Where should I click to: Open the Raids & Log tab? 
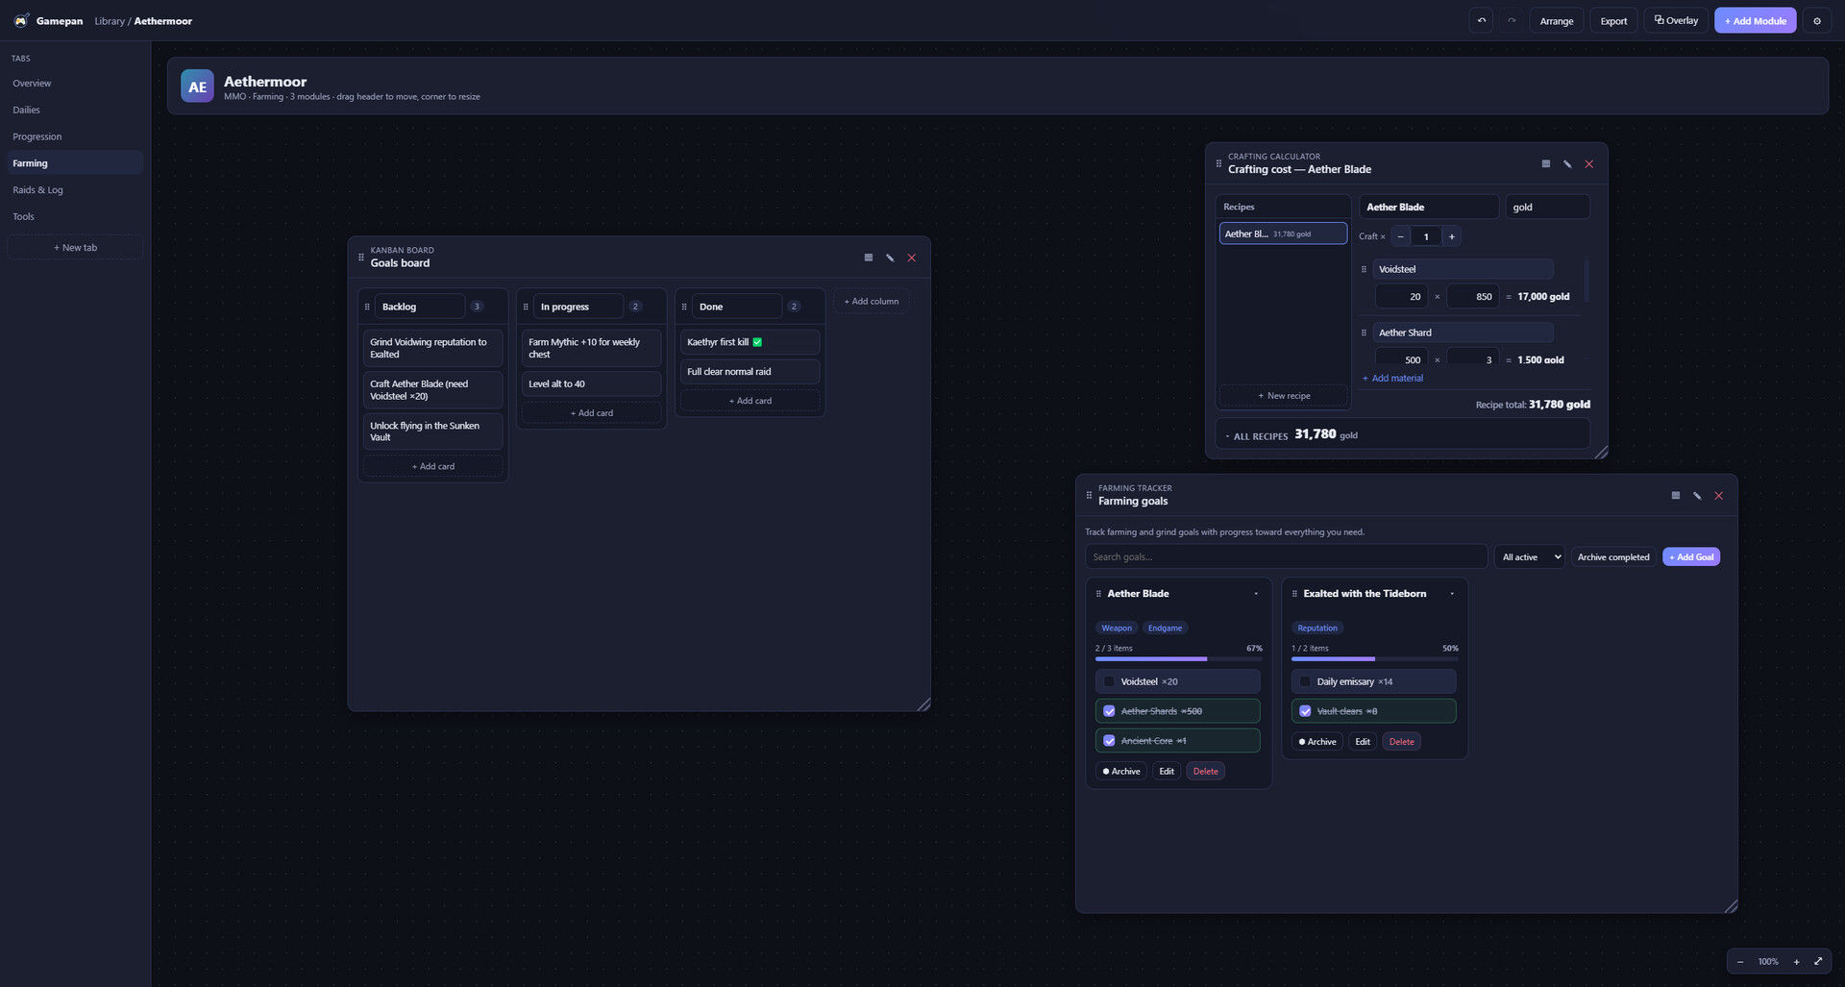coord(75,190)
